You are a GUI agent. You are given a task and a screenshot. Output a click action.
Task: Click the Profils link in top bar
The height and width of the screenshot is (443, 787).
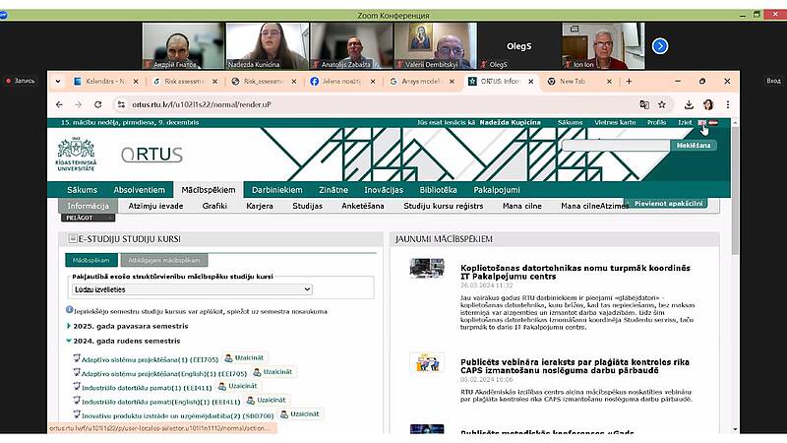point(656,122)
